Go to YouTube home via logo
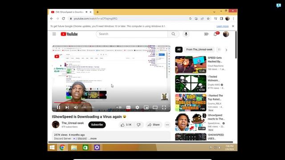 click(69, 34)
